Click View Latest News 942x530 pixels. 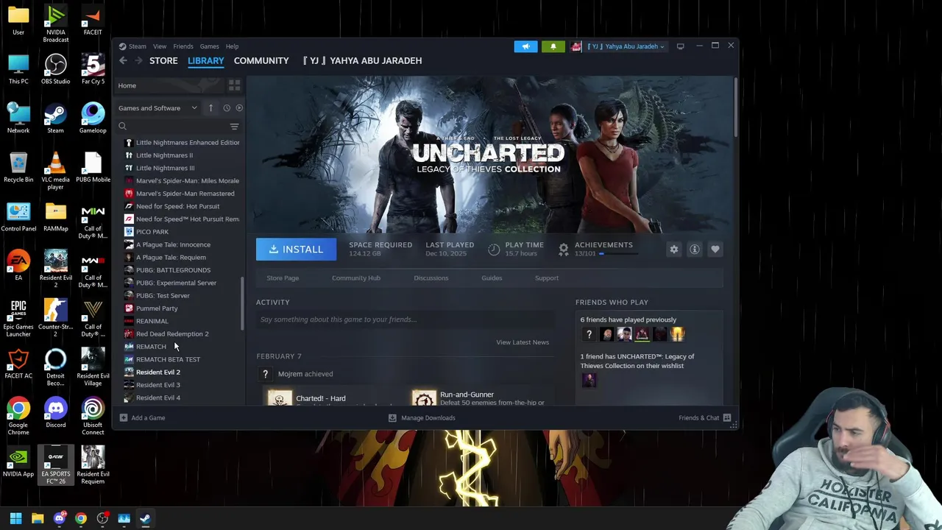pos(523,342)
